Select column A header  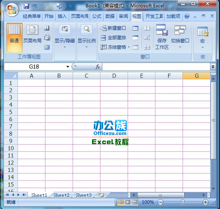pos(32,76)
